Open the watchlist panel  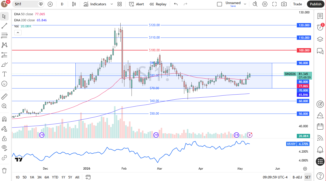point(320,16)
